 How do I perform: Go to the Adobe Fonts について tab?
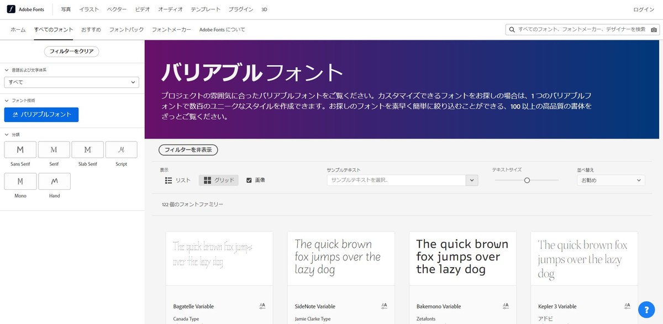click(222, 29)
